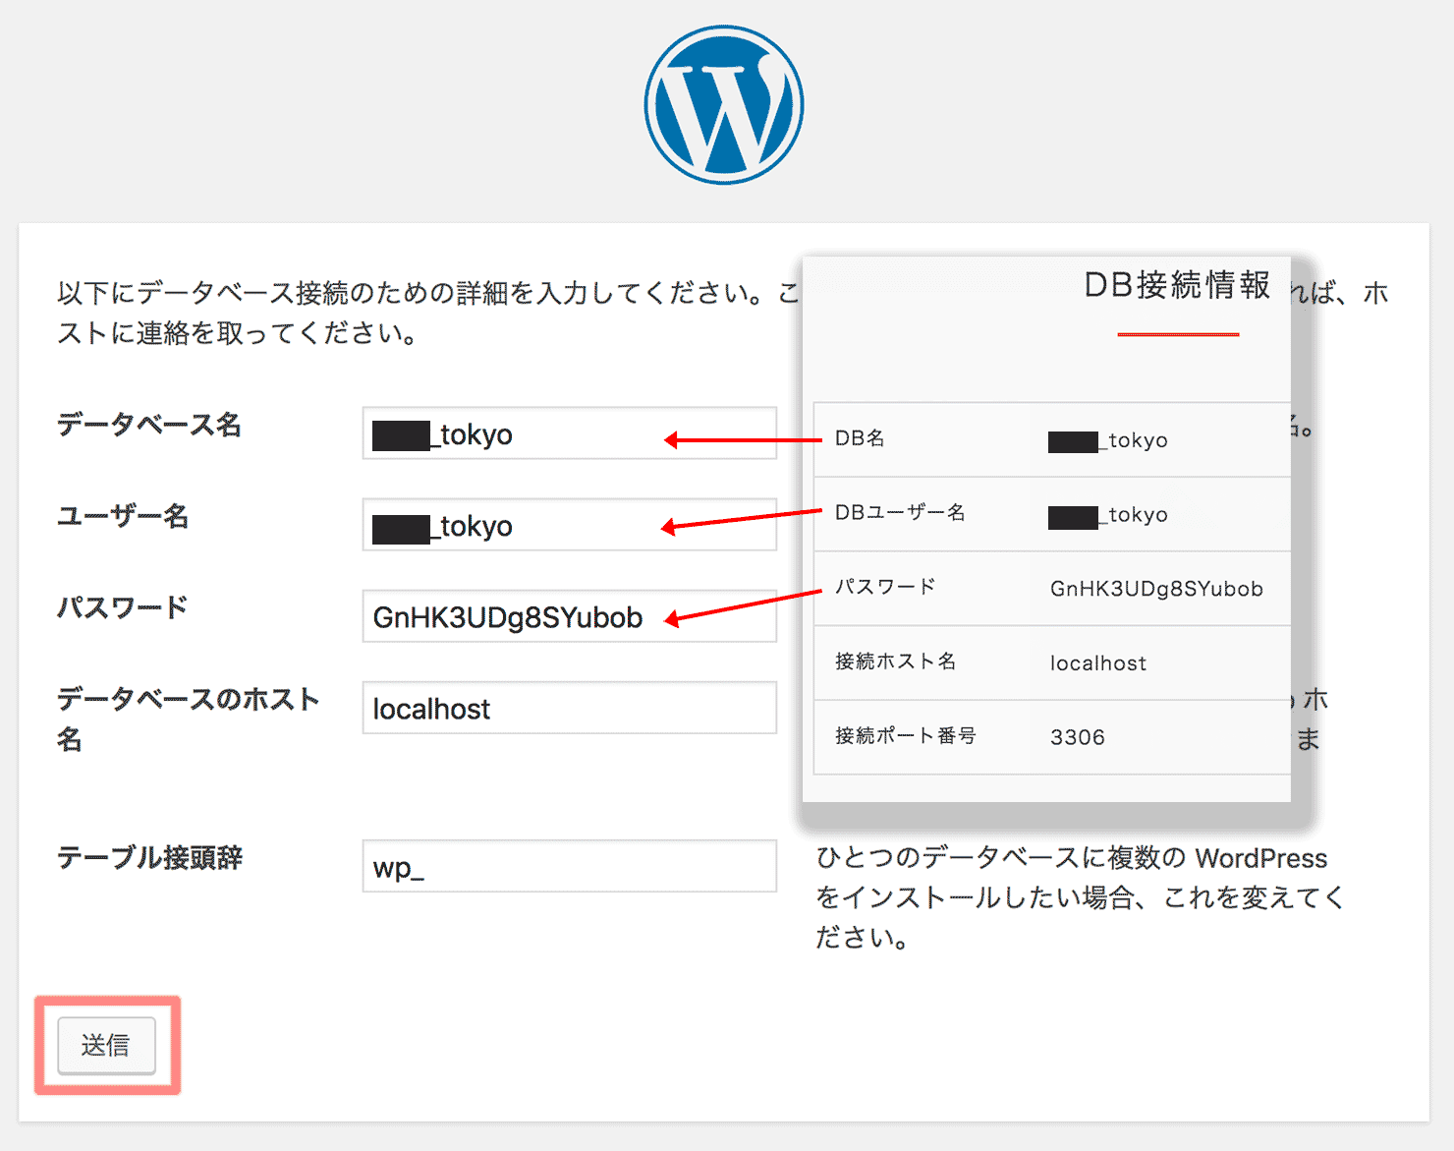
Task: Click the パスワード form label on the left
Action: click(x=122, y=607)
